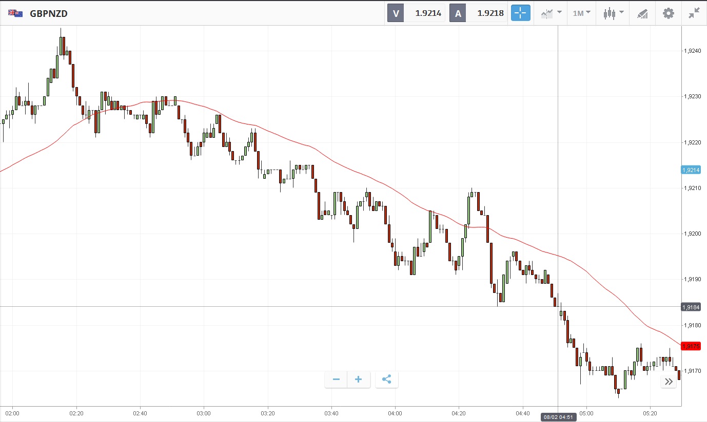Click the grey 1,9184 crosshair price label
707x422 pixels.
tap(691, 307)
